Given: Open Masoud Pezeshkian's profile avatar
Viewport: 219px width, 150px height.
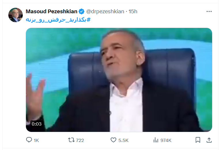Looking at the screenshot, I should (x=16, y=15).
